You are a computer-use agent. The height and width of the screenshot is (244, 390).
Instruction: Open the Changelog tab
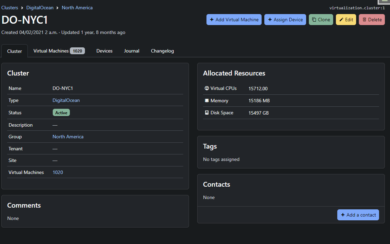[x=162, y=51]
